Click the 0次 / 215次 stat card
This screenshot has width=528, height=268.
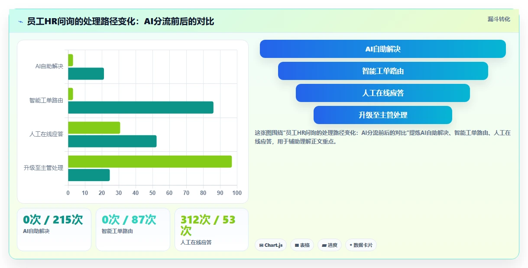[x=54, y=230]
